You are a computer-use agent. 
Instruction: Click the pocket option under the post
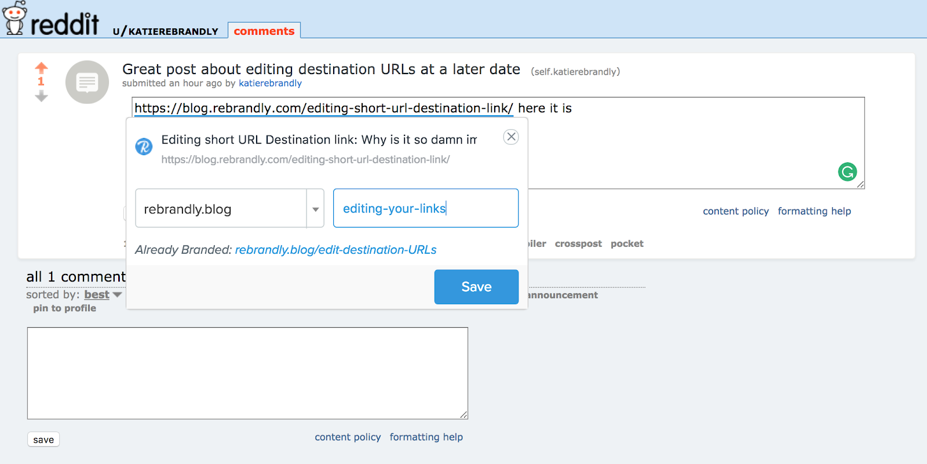627,244
